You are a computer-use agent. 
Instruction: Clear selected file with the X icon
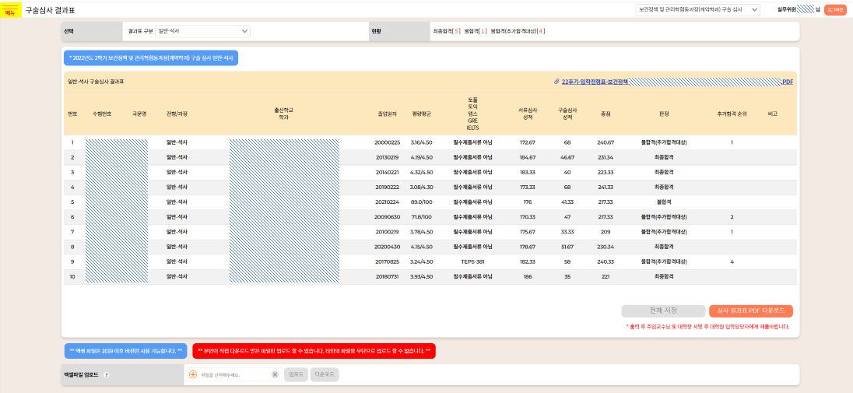pos(275,374)
